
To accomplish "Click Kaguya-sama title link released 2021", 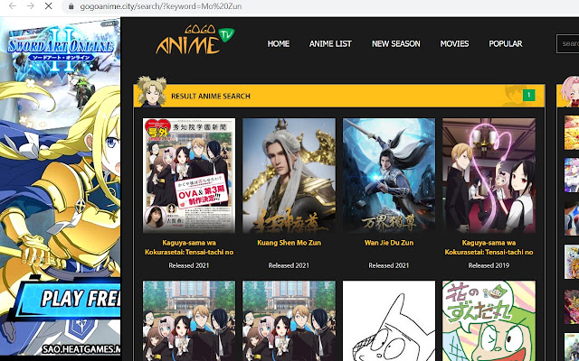I will (189, 247).
